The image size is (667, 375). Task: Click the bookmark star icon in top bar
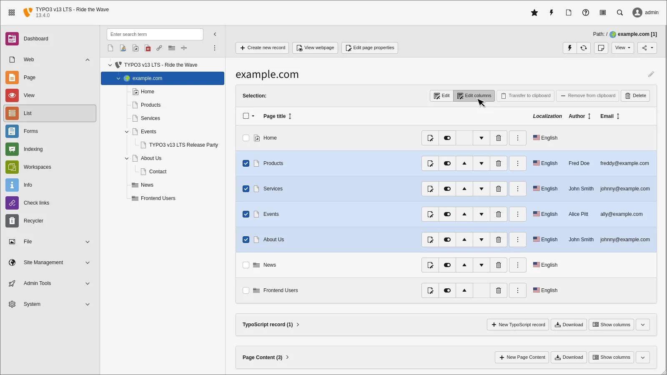pos(534,12)
